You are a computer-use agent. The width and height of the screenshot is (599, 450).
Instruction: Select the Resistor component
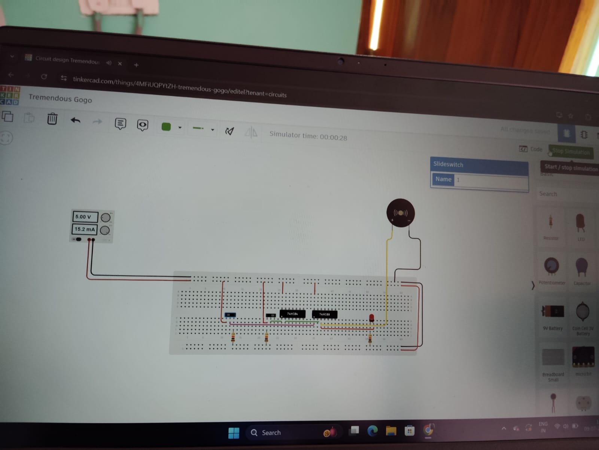pos(551,227)
